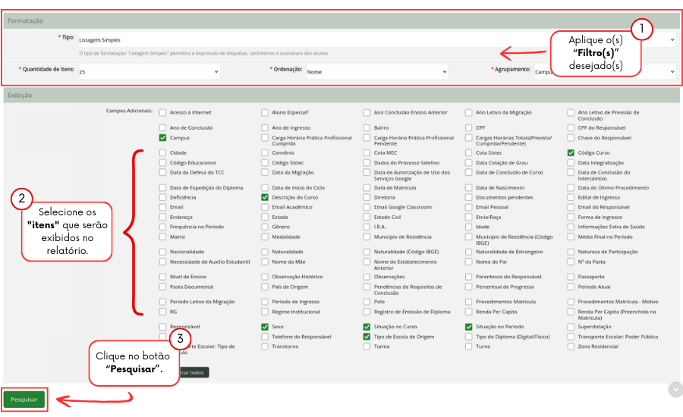The width and height of the screenshot is (683, 417).
Task: Open the Tipo dropdown showing Listagem Simples
Action: click(364, 39)
